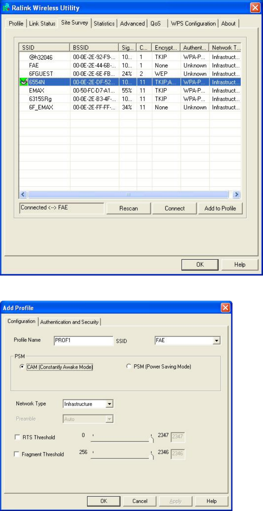
Task: Select the EMAX network row
Action: point(130,90)
